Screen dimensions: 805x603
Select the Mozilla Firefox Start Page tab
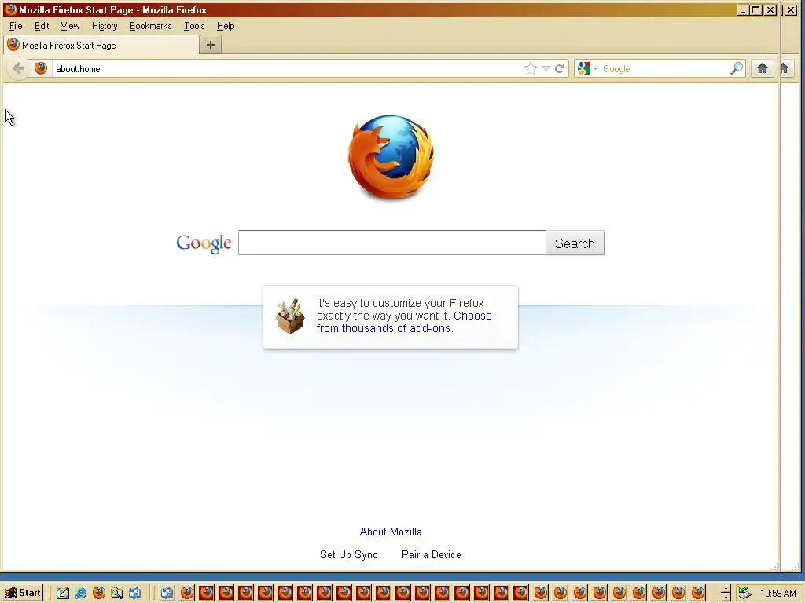(x=101, y=45)
